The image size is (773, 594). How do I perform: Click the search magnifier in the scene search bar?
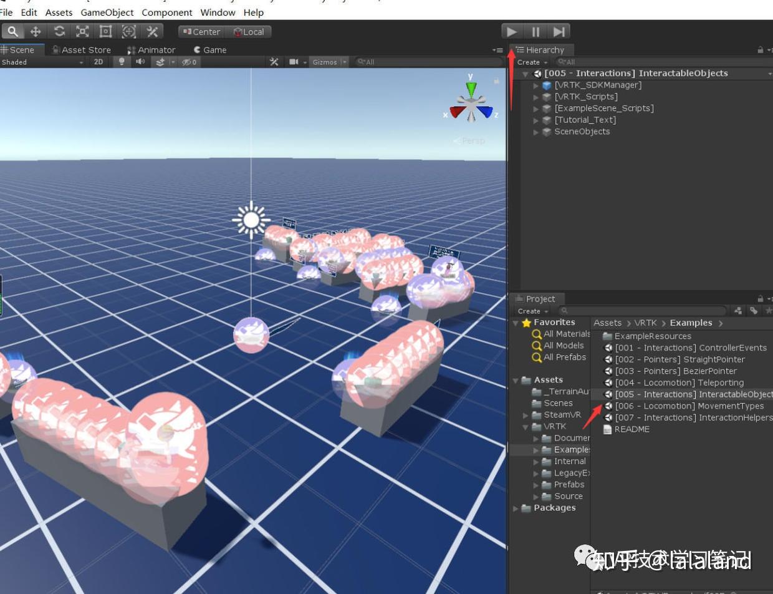click(x=360, y=62)
